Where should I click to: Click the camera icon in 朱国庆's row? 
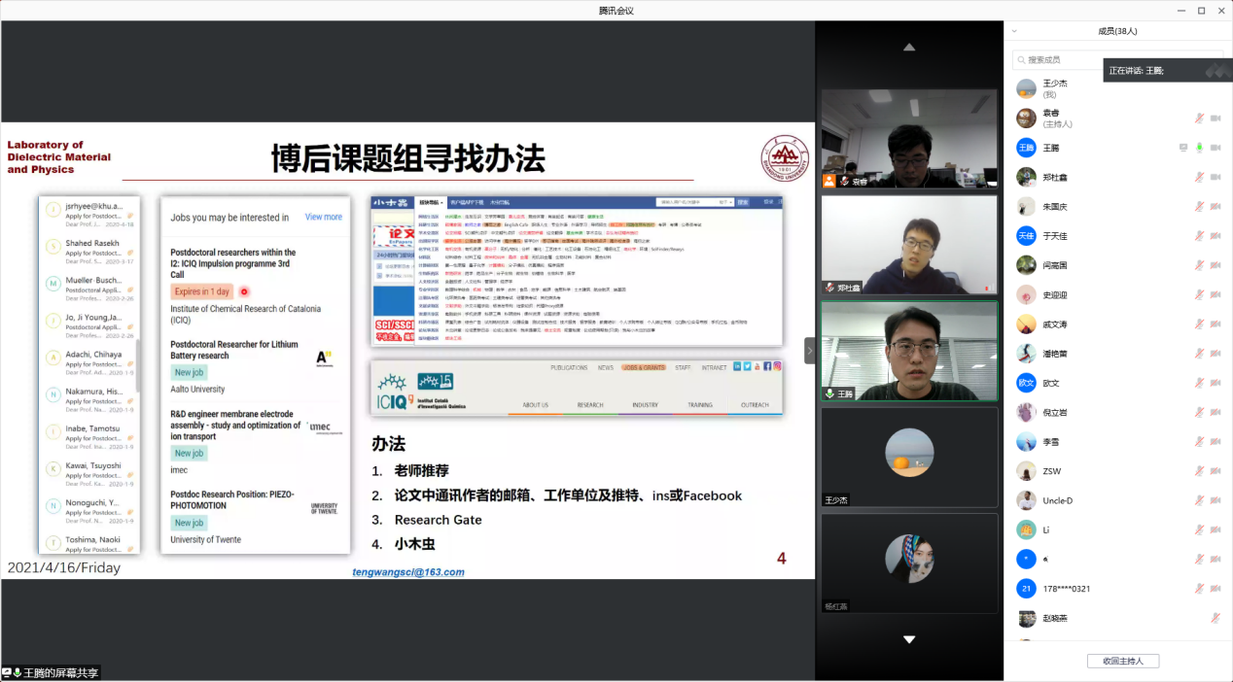point(1215,207)
